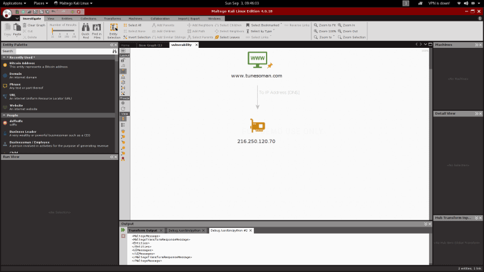Open the Places menu in top bar
Image resolution: width=484 pixels, height=272 pixels.
pos(40,3)
